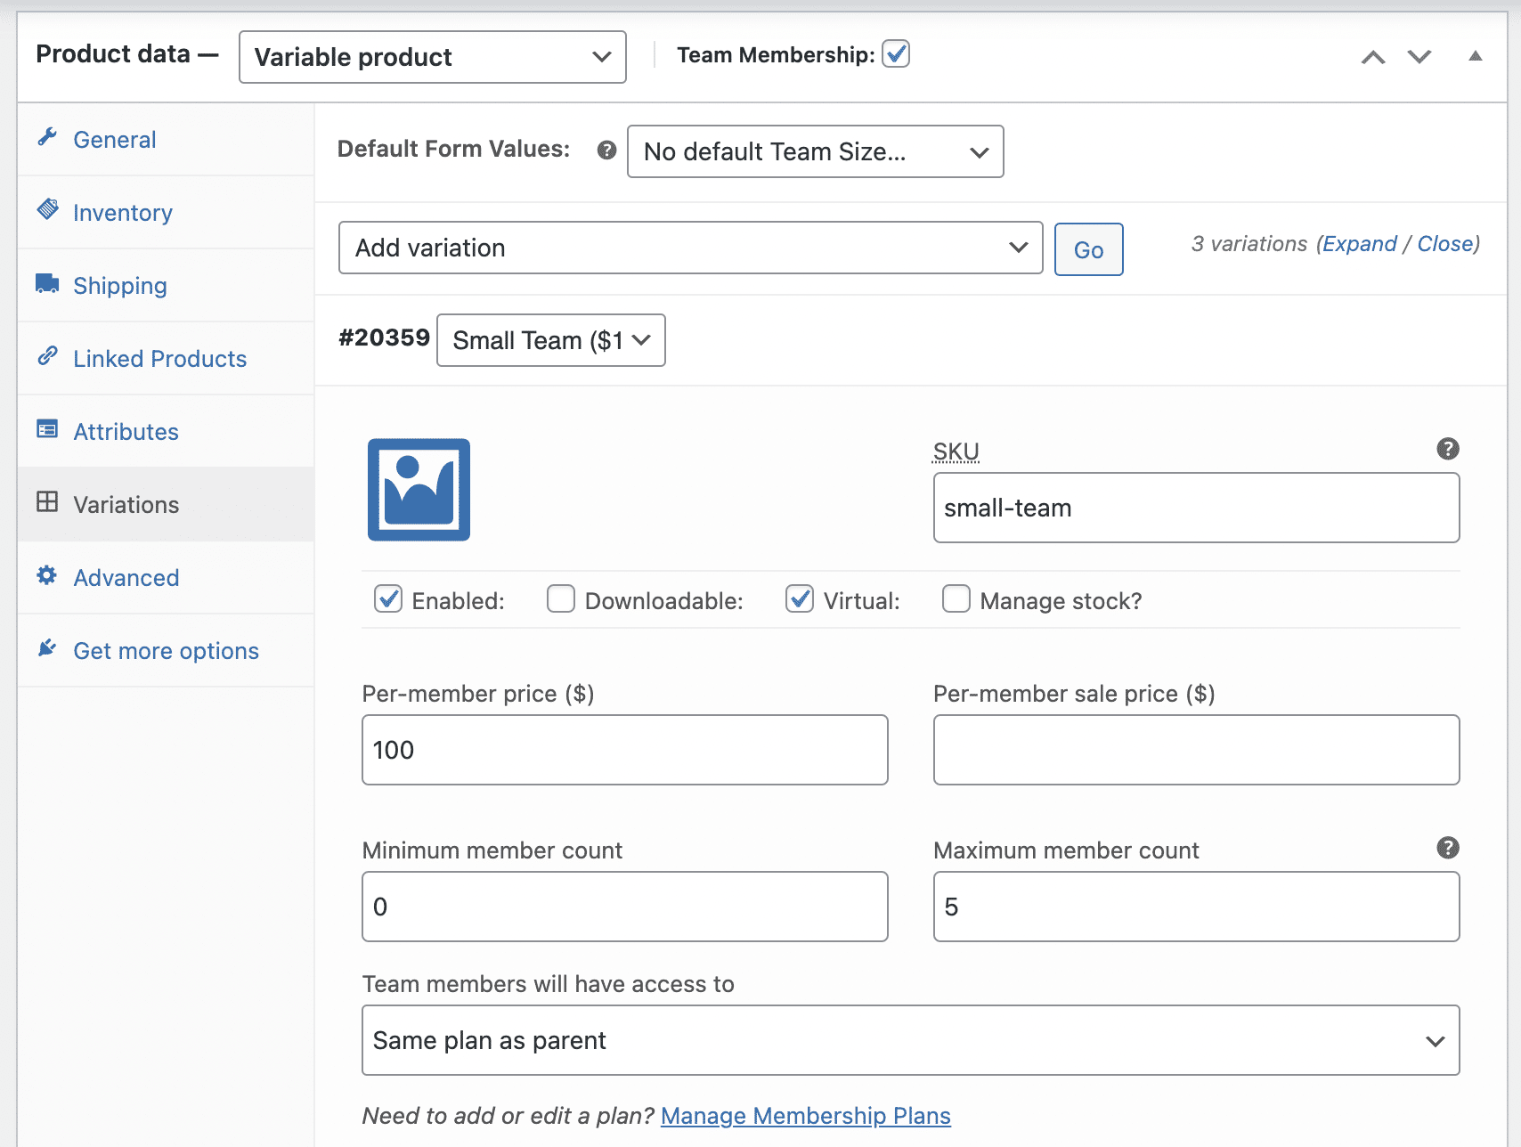Open the Linked Products tab
Screen dimensions: 1521x1147
coord(159,359)
